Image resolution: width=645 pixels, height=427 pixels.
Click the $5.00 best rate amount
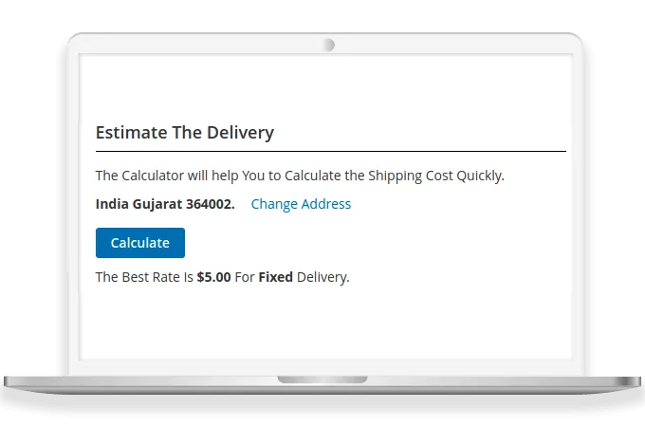(213, 278)
